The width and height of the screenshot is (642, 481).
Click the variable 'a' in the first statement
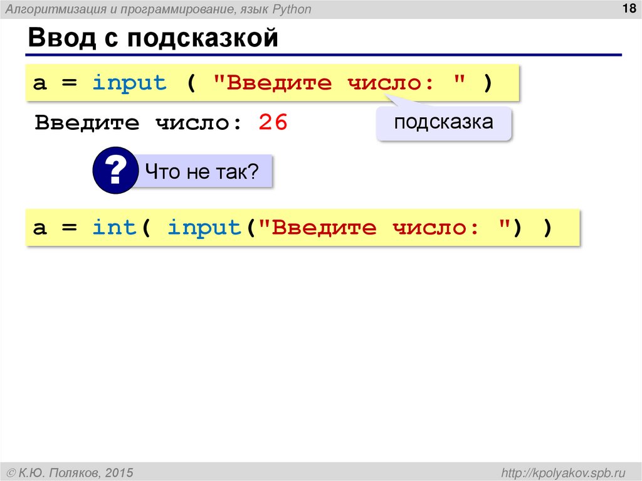39,82
